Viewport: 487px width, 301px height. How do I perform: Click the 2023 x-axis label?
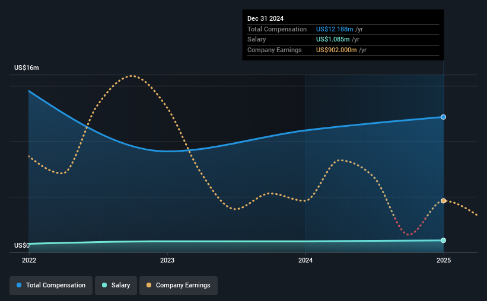167,260
